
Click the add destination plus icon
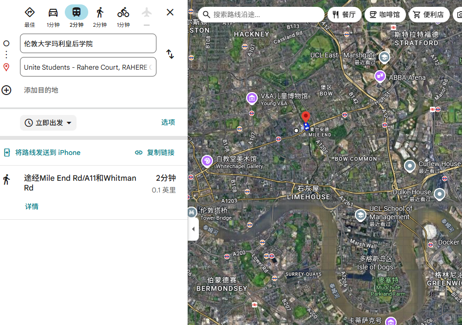[x=6, y=90]
